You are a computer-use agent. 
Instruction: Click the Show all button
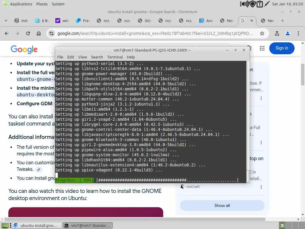[x=222, y=205]
